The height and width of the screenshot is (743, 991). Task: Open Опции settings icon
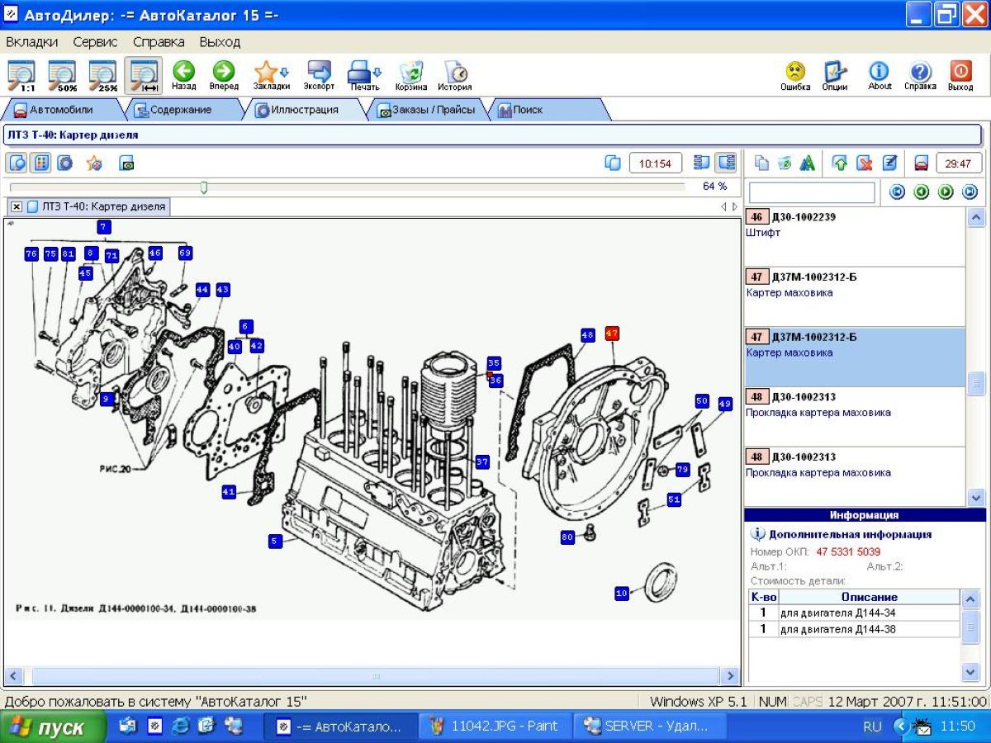[835, 73]
